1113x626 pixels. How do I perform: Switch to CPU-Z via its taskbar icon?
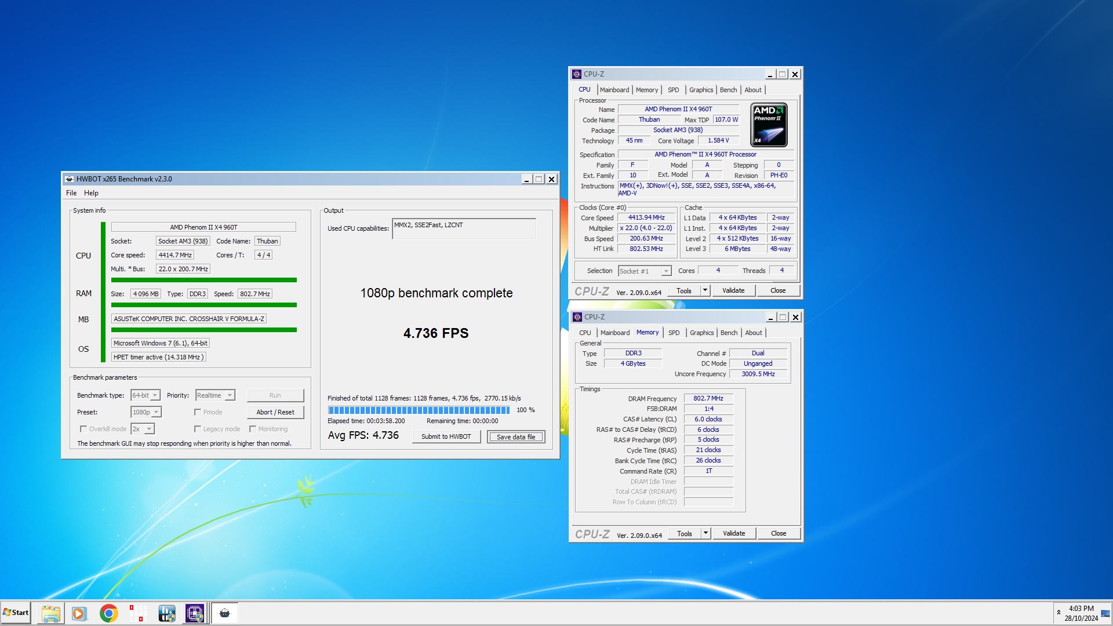[x=195, y=613]
